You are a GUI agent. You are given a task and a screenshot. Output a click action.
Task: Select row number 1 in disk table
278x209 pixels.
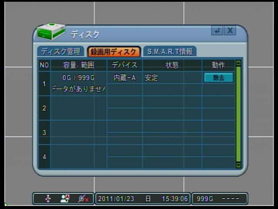pyautogui.click(x=44, y=84)
